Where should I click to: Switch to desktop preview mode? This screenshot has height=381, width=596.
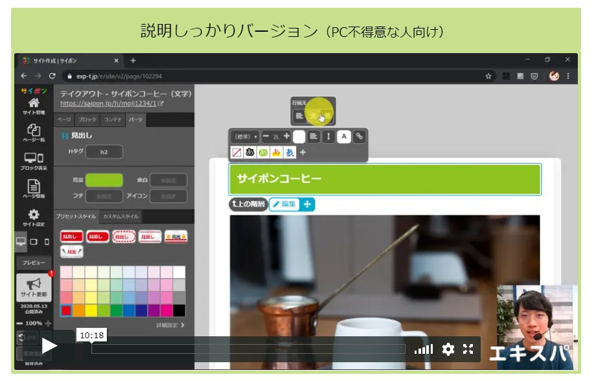(x=21, y=242)
